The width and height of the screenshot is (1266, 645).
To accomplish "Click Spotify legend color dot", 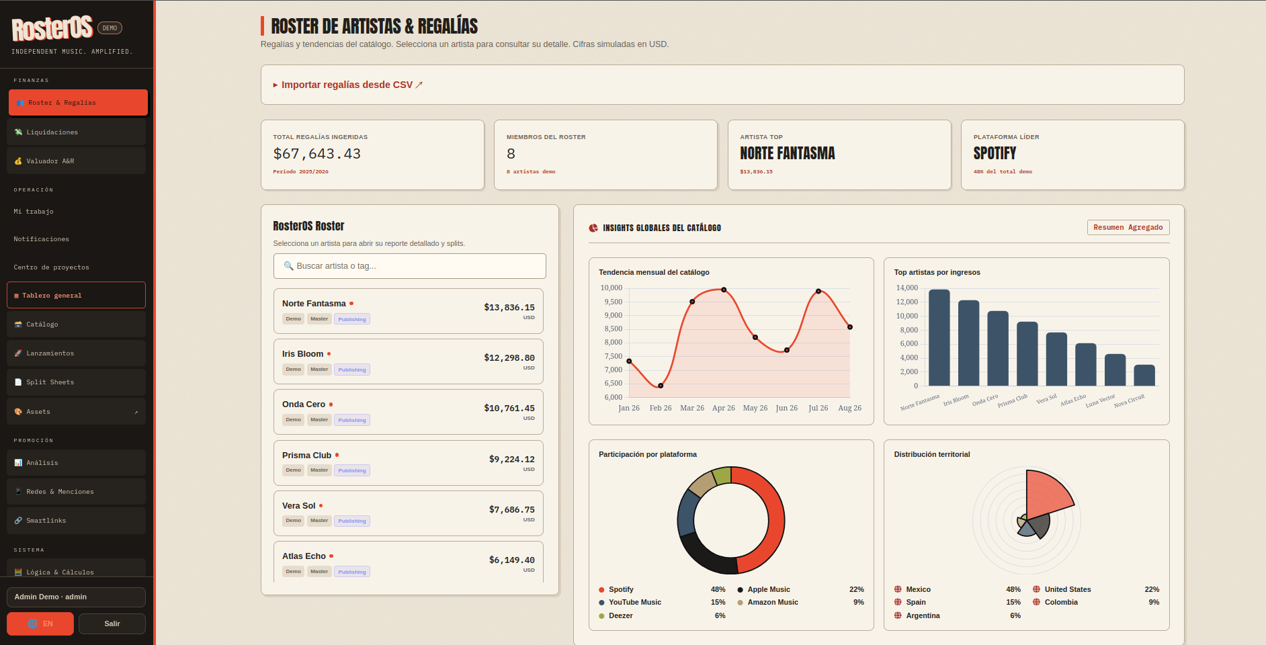I will (601, 590).
